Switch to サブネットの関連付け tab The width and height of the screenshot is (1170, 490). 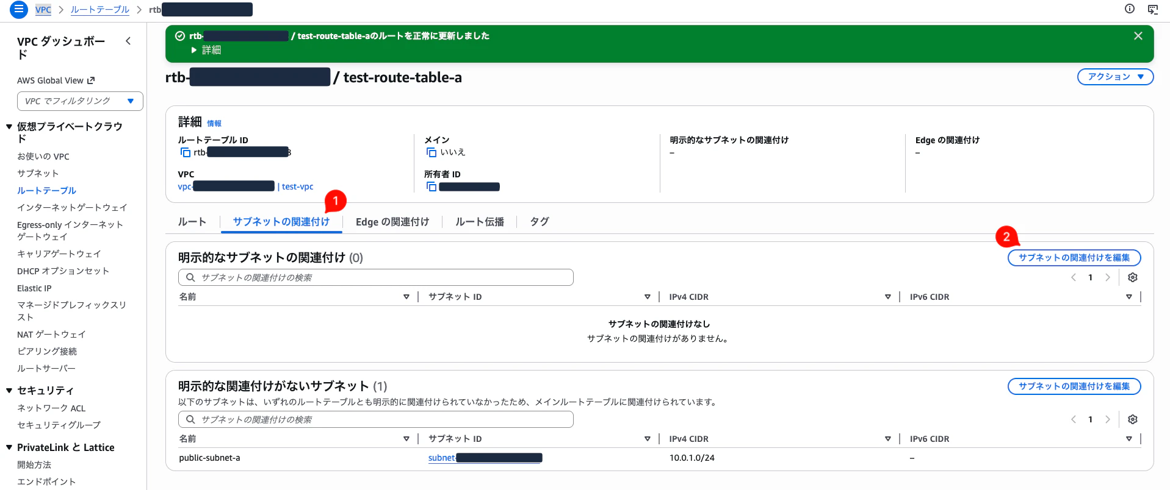pyautogui.click(x=281, y=222)
